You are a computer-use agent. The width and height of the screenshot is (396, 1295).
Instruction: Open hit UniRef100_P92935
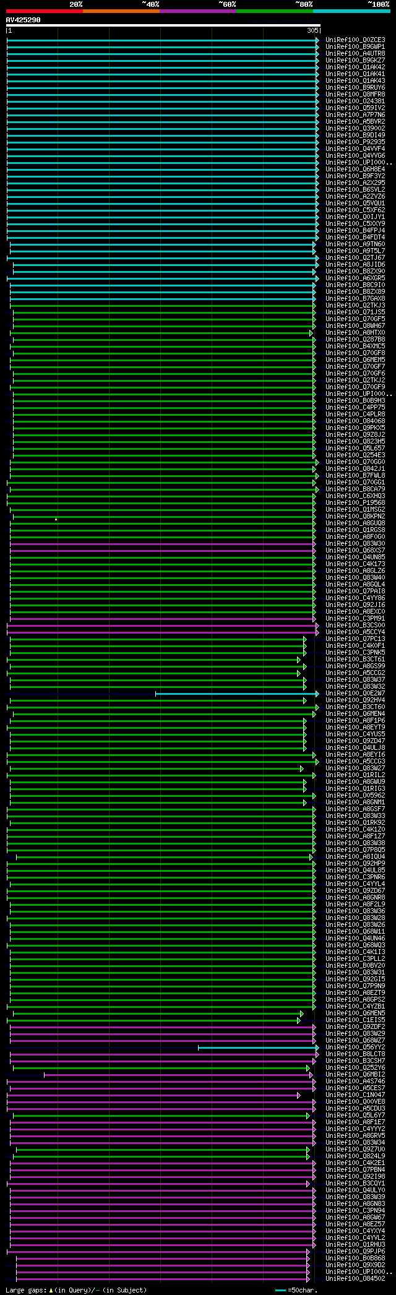[355, 142]
